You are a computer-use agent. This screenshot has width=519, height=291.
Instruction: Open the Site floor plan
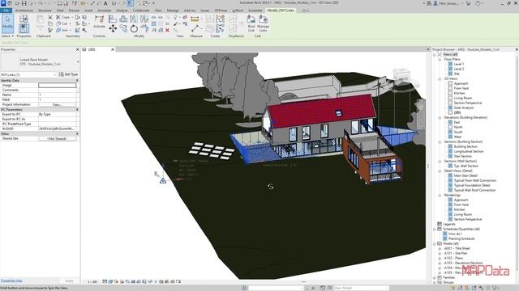coord(457,74)
